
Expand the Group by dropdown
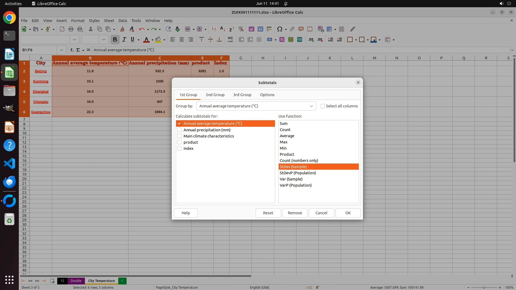311,106
